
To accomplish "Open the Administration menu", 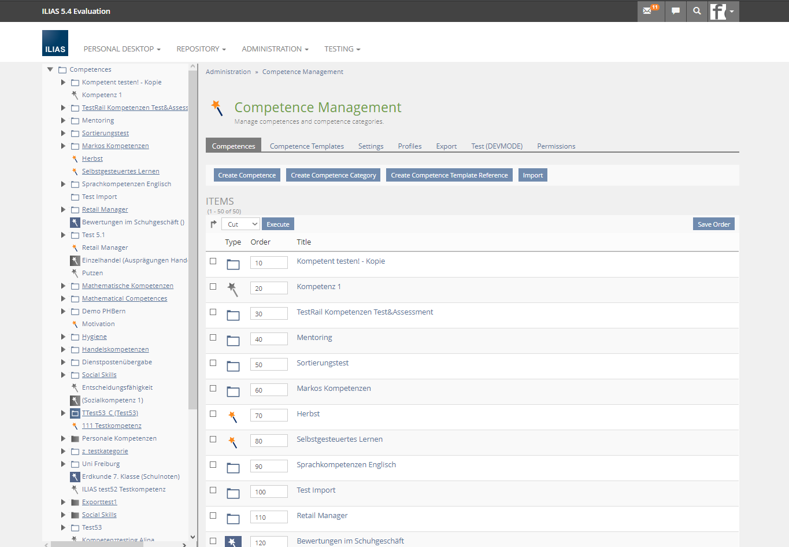I will (275, 49).
